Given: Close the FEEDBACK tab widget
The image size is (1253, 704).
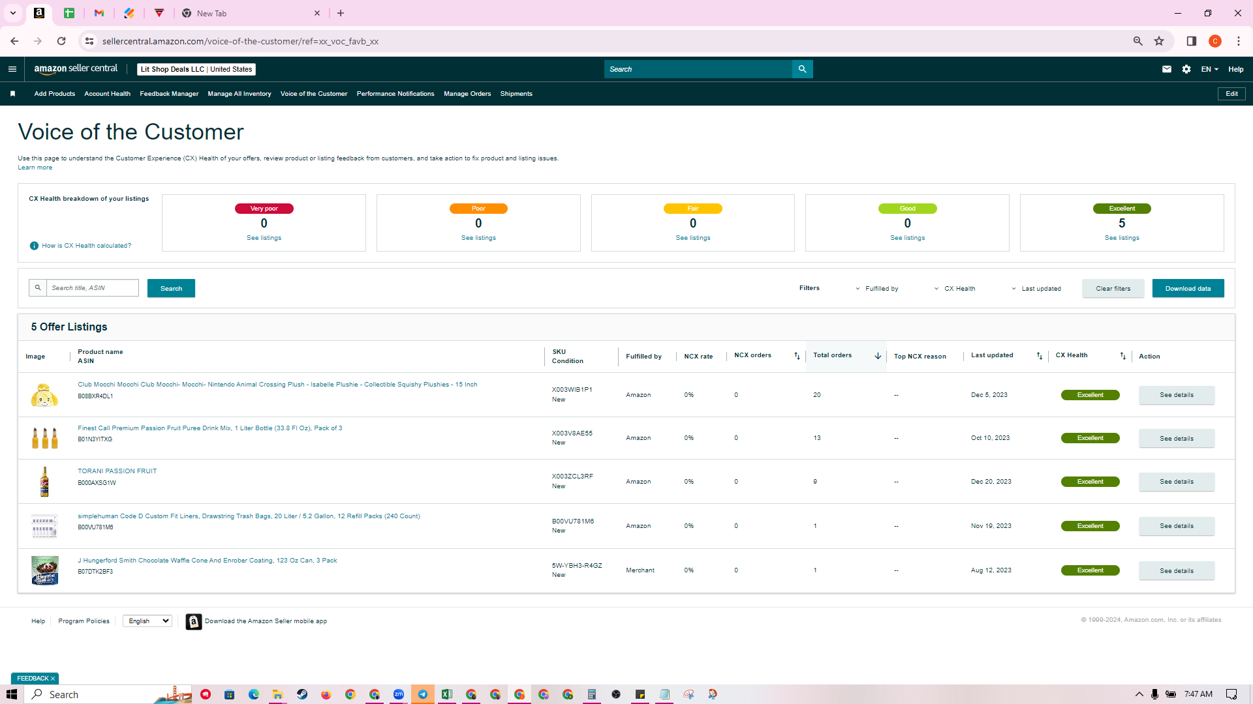Looking at the screenshot, I should pyautogui.click(x=53, y=679).
